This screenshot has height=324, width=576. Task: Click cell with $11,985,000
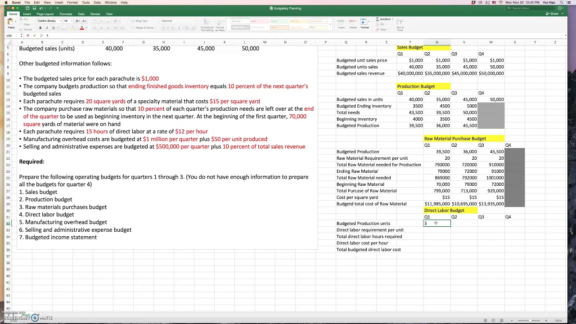(436, 204)
